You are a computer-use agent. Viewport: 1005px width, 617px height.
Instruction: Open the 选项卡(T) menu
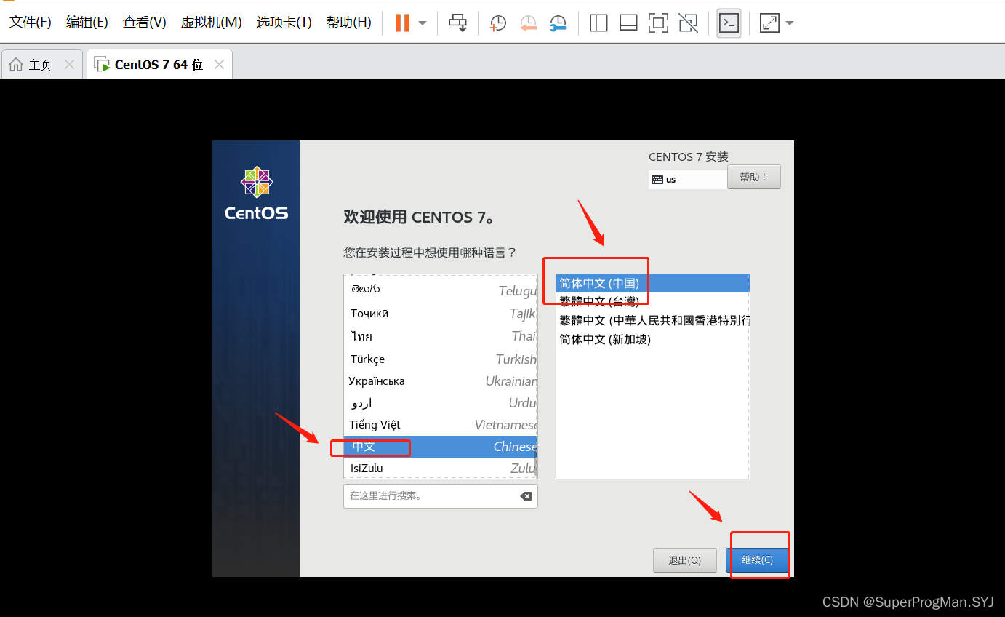(x=284, y=23)
